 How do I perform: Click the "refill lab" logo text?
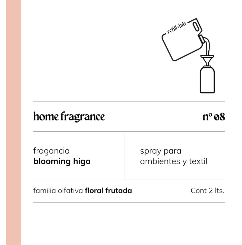coord(177,28)
